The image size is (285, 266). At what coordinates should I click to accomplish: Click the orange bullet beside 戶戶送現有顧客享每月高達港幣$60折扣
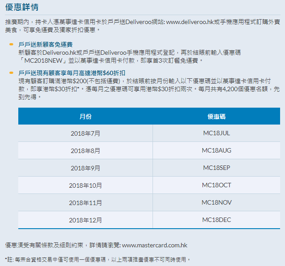tap(11, 73)
